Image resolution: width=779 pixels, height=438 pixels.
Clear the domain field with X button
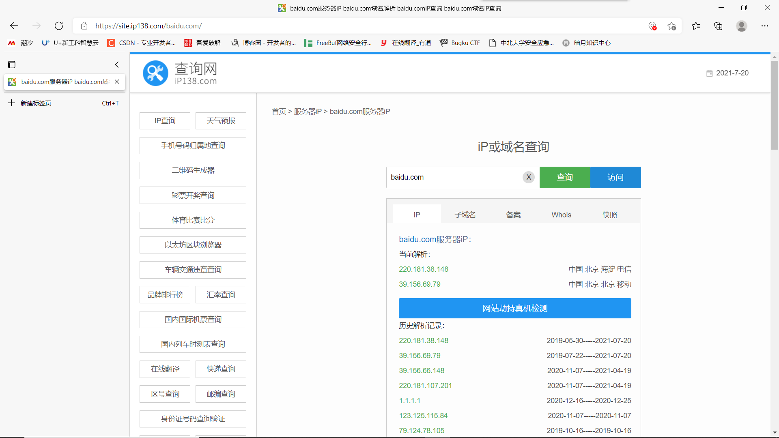coord(529,177)
